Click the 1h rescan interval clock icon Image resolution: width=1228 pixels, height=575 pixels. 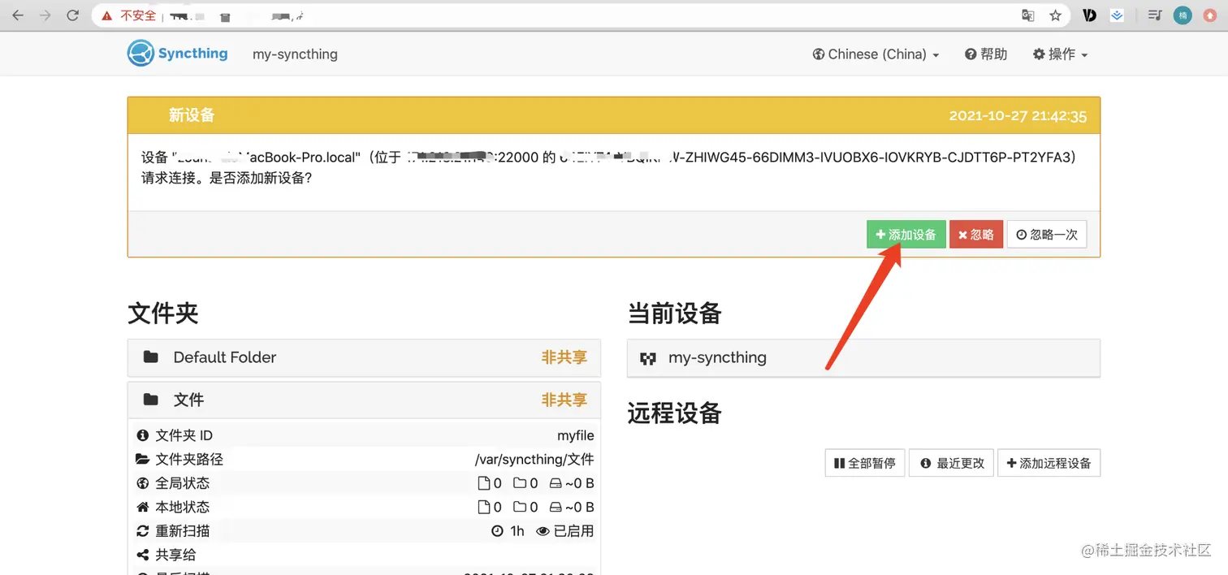click(498, 531)
